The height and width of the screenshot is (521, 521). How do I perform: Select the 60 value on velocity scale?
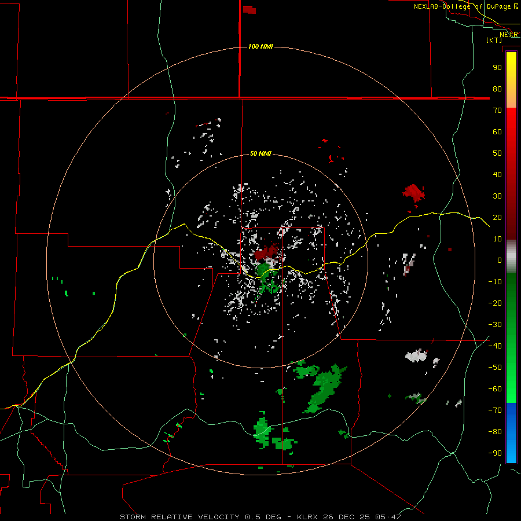(x=497, y=131)
